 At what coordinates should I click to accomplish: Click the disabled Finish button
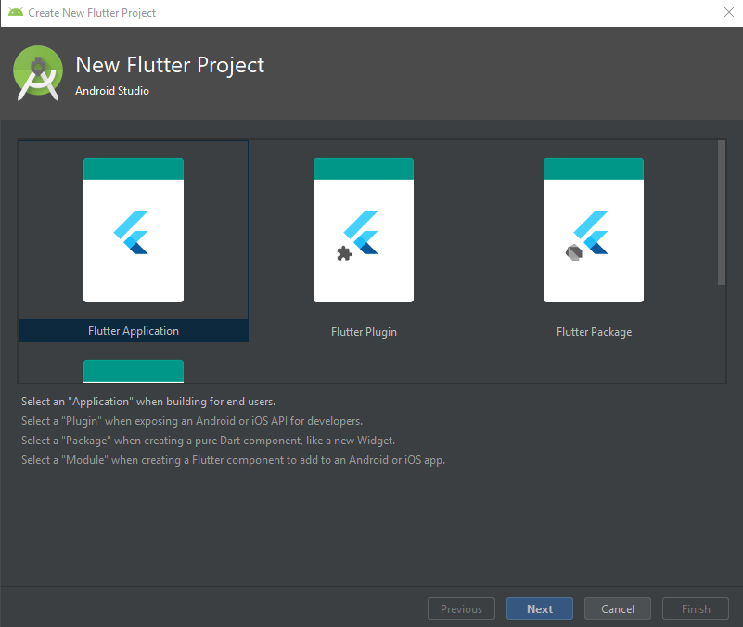tap(696, 608)
